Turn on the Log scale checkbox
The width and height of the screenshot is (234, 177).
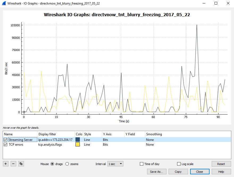tap(179, 164)
